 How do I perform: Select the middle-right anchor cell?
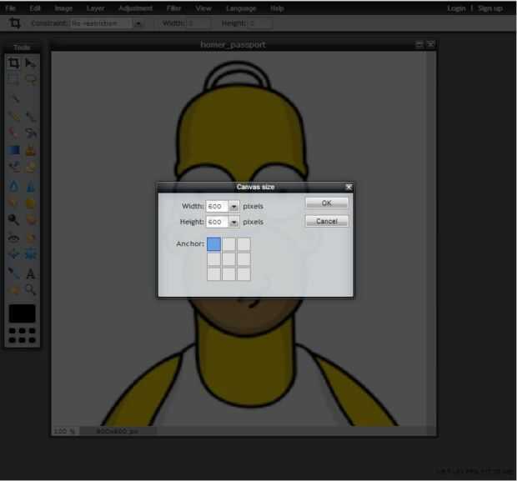click(x=243, y=259)
